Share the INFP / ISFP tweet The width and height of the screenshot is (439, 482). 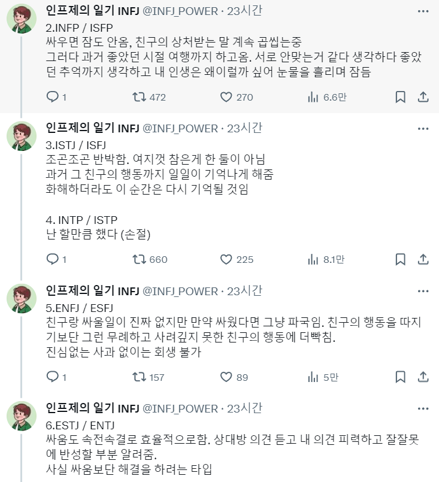point(422,97)
